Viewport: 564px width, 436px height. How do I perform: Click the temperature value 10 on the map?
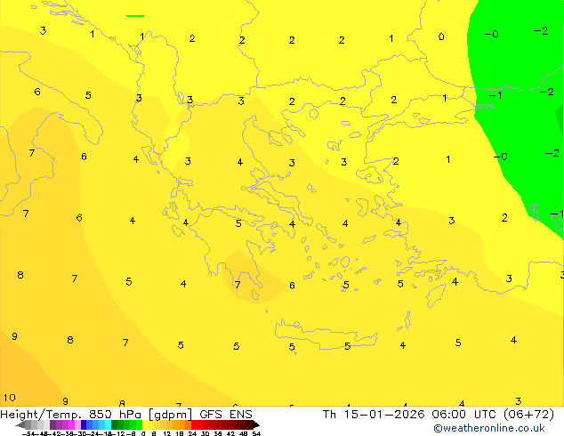tap(10, 398)
